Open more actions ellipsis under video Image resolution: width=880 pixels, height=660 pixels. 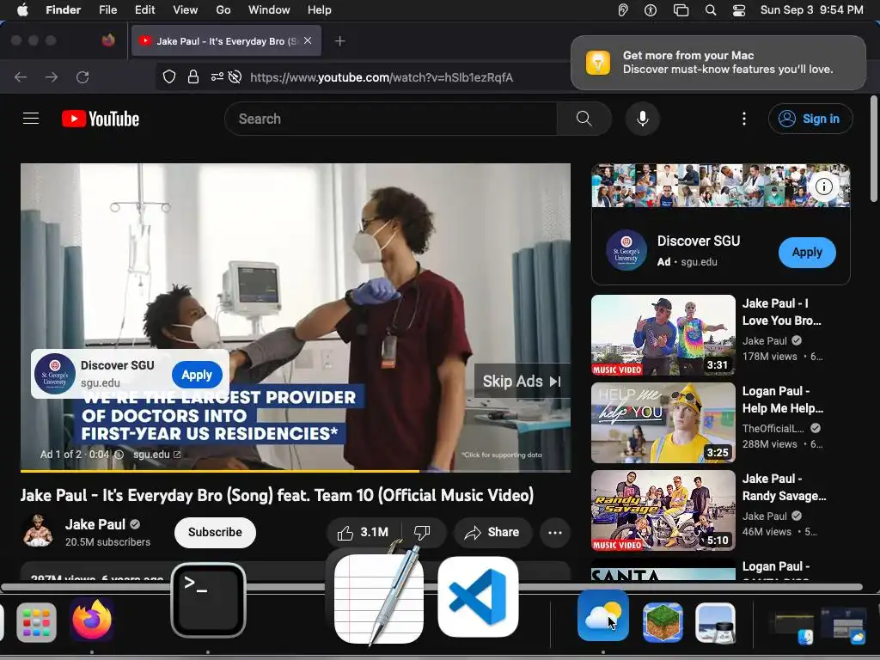(554, 532)
